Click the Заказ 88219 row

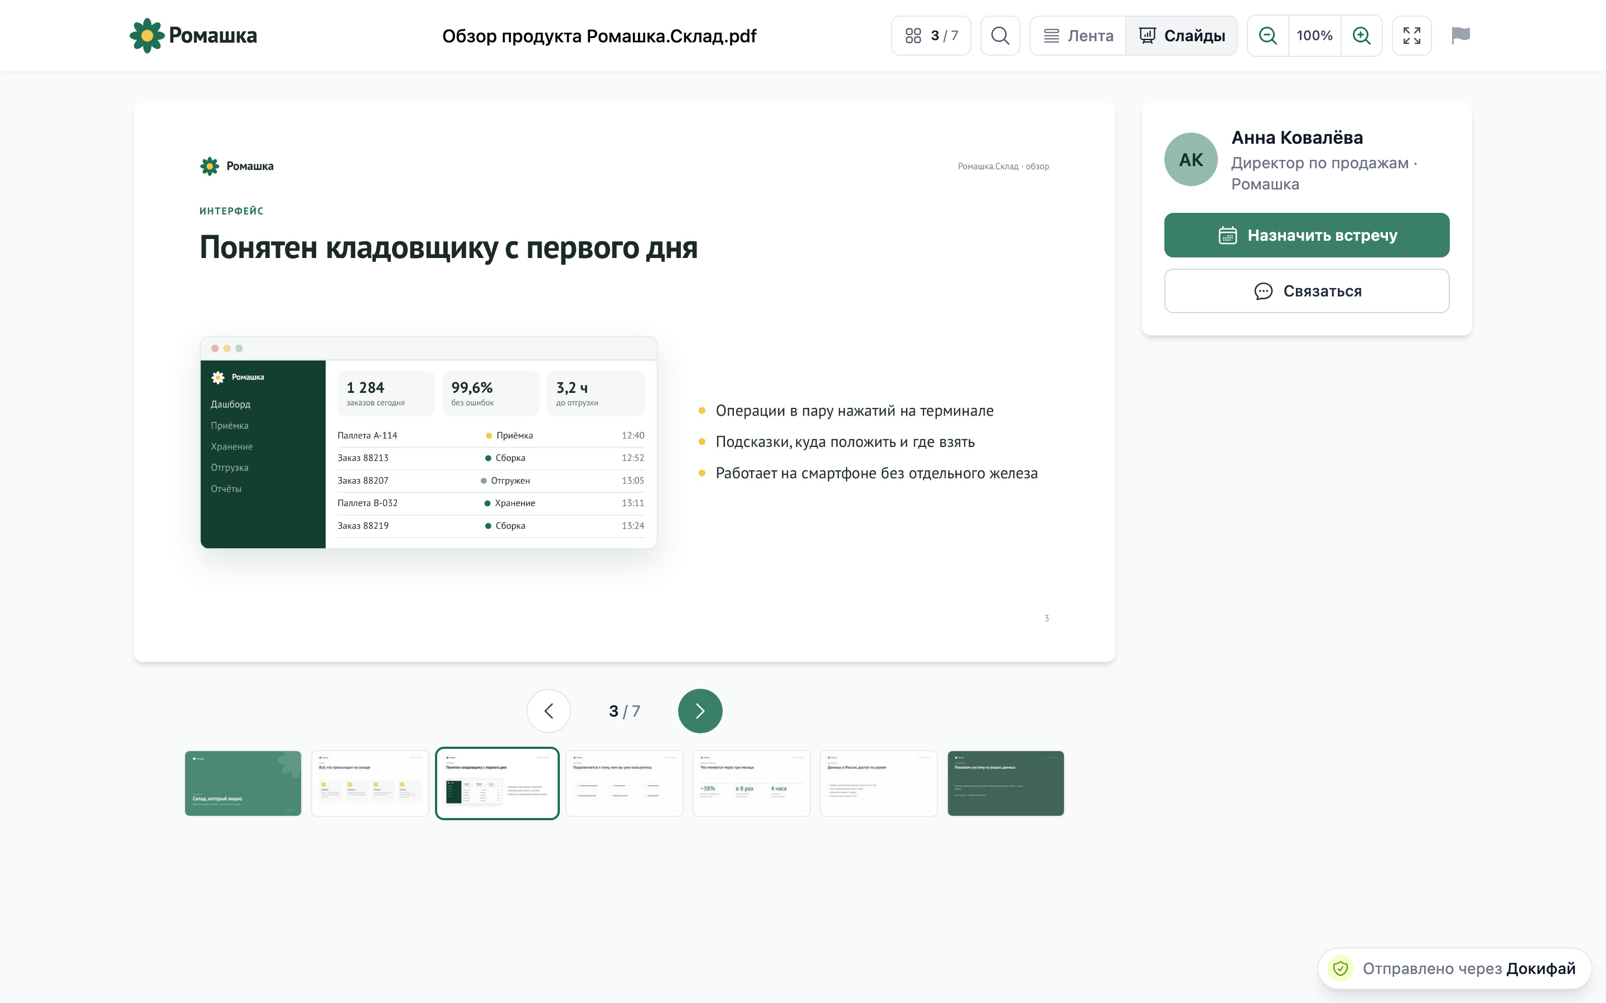[491, 526]
